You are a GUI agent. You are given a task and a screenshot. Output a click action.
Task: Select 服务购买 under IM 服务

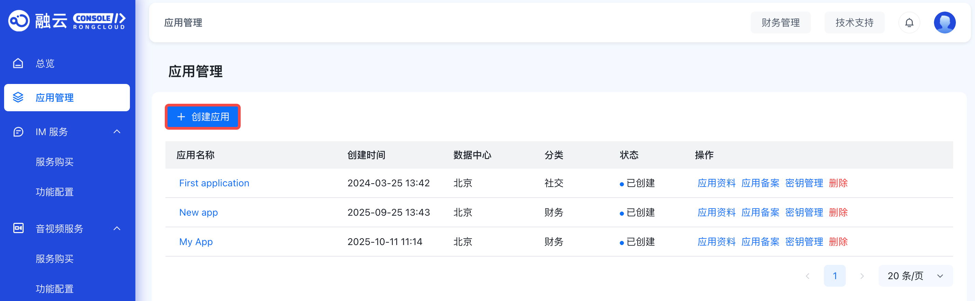54,162
